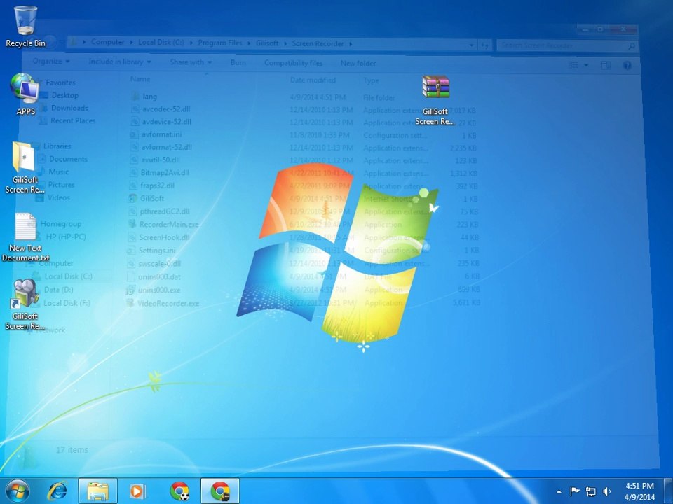Select fraps32.dll in file list
This screenshot has height=504, width=673.
(157, 185)
